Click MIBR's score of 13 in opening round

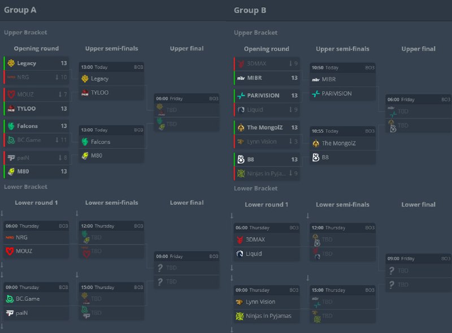[294, 78]
